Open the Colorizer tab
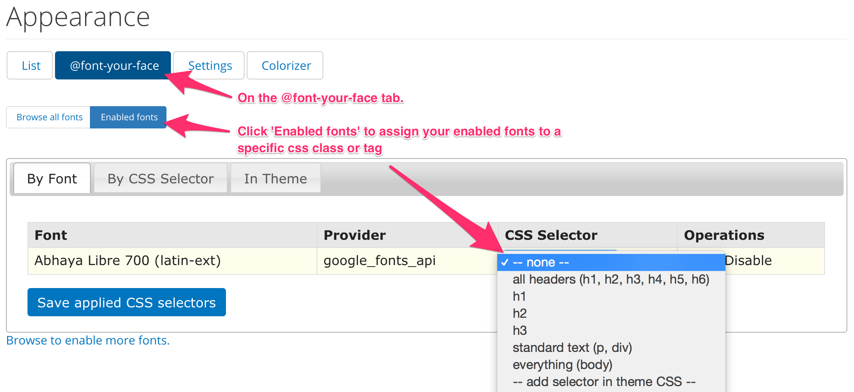The height and width of the screenshot is (392, 854). pyautogui.click(x=285, y=65)
